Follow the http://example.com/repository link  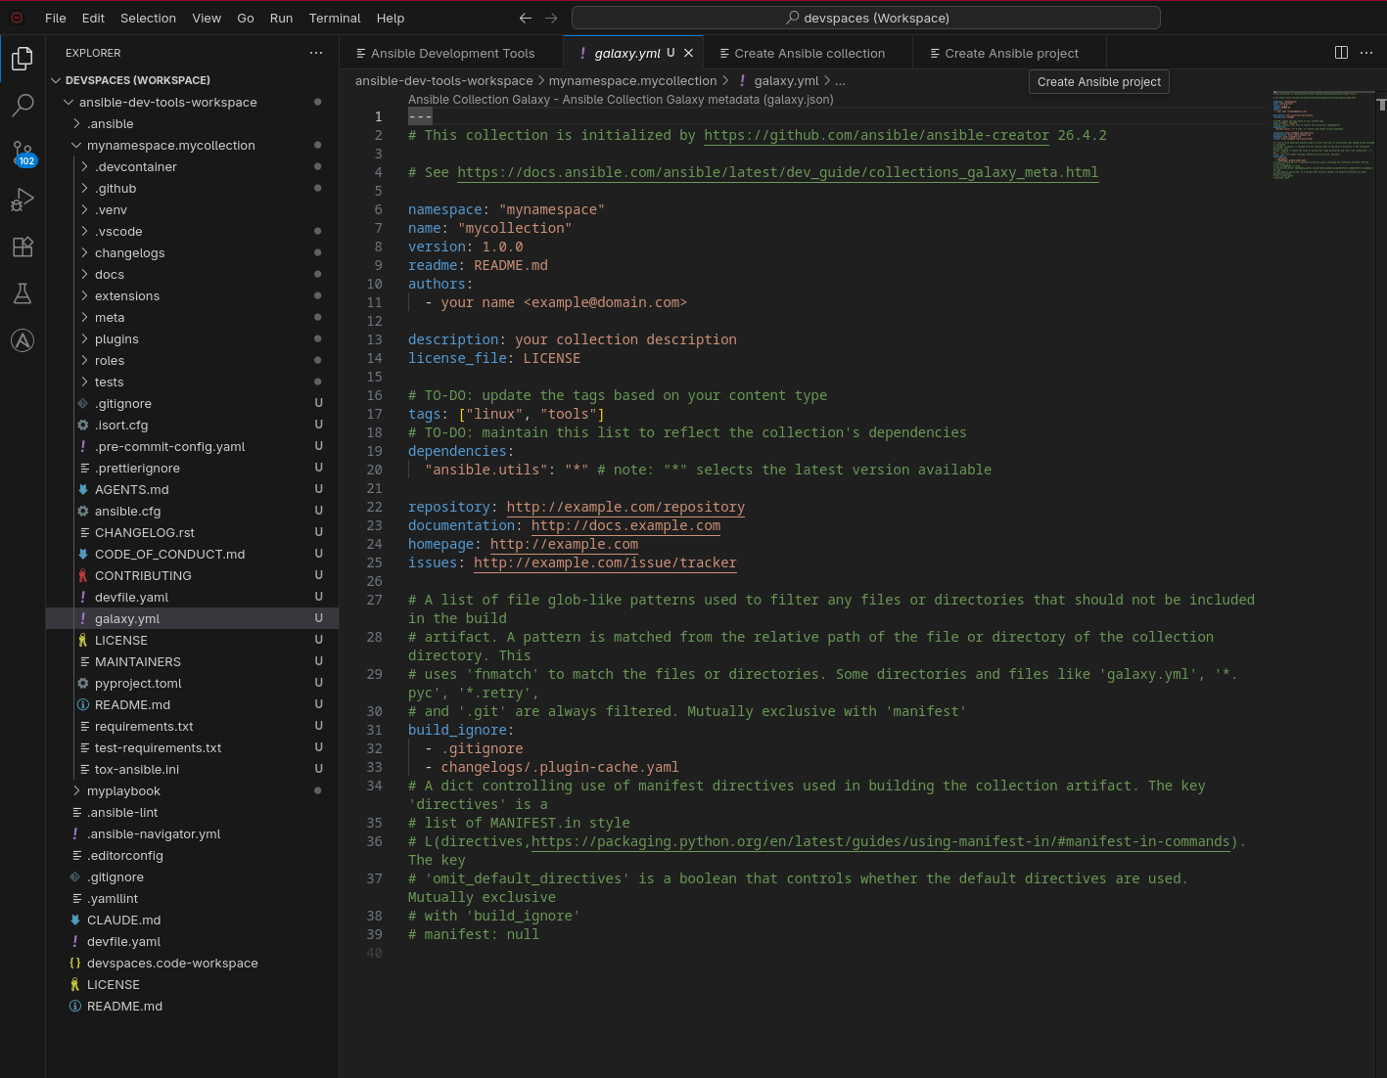click(625, 507)
